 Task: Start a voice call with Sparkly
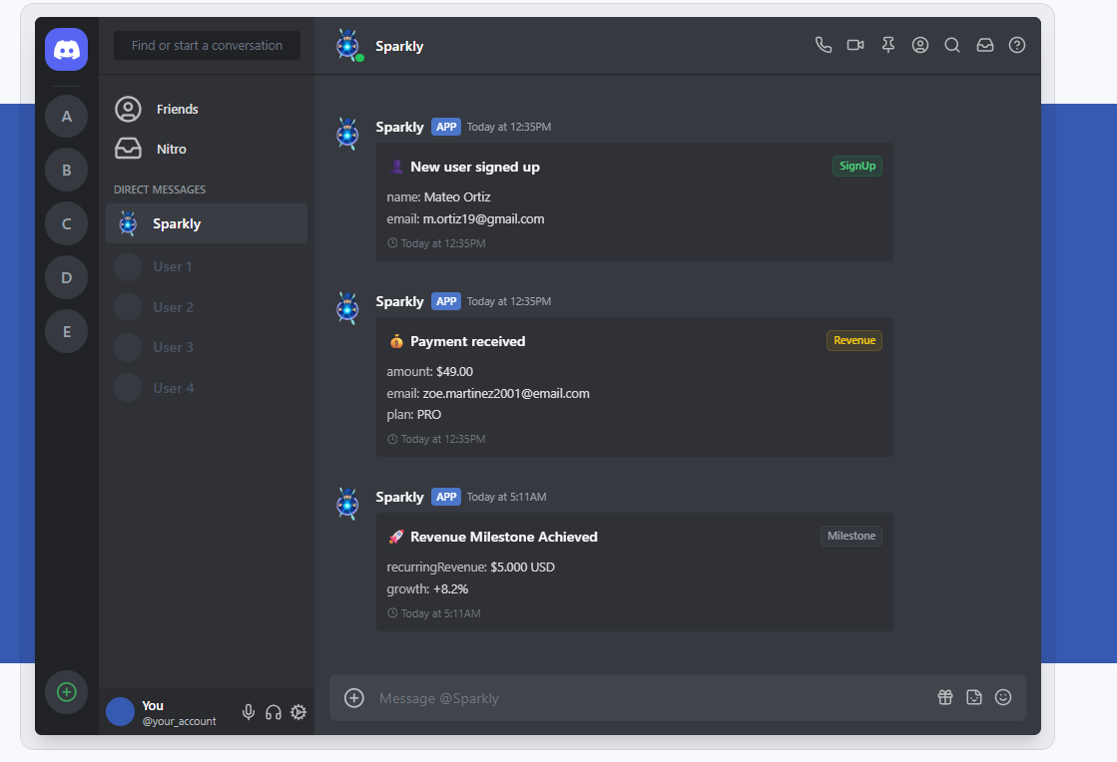click(824, 45)
